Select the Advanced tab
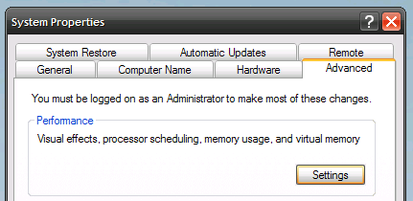This screenshot has height=201, width=413. 349,68
